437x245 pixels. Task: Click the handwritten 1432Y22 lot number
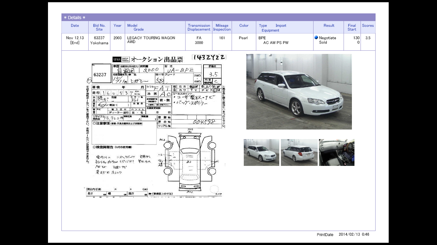pos(209,57)
